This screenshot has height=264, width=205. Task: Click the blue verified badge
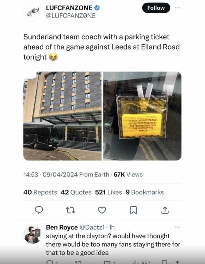[x=97, y=8]
